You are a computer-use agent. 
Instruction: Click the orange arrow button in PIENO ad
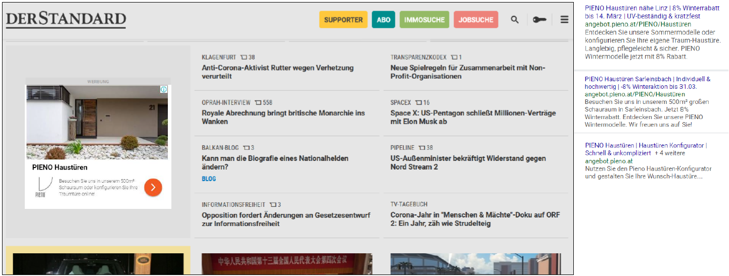click(153, 187)
